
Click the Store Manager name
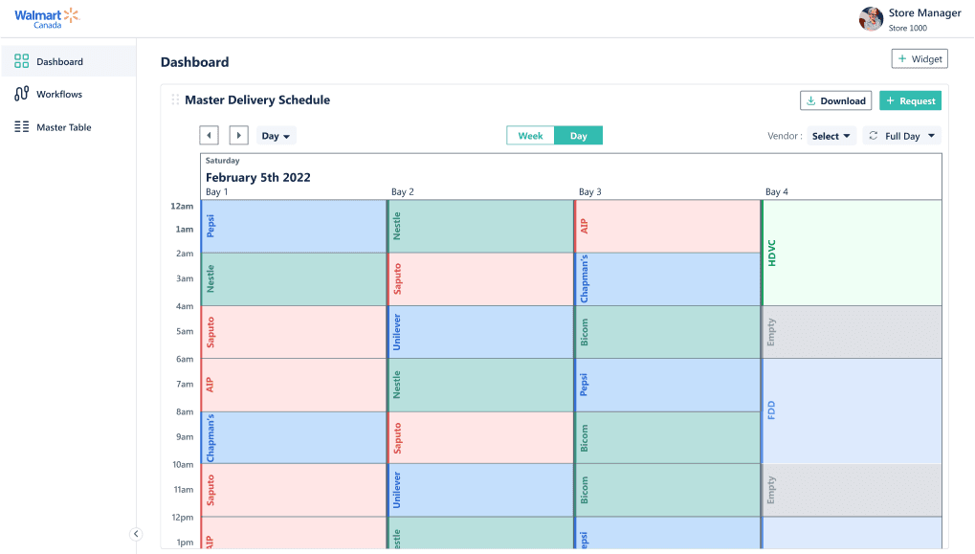924,13
